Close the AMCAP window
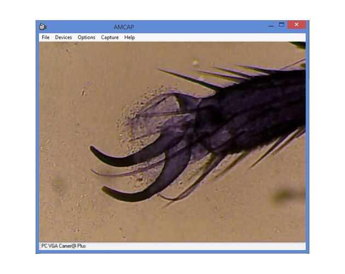Image resolution: width=345 pixels, height=274 pixels. click(x=296, y=25)
